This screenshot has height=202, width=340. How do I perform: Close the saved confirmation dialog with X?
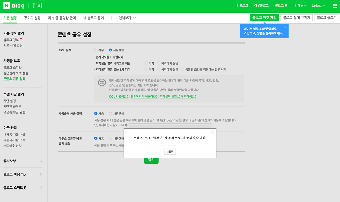(212, 132)
